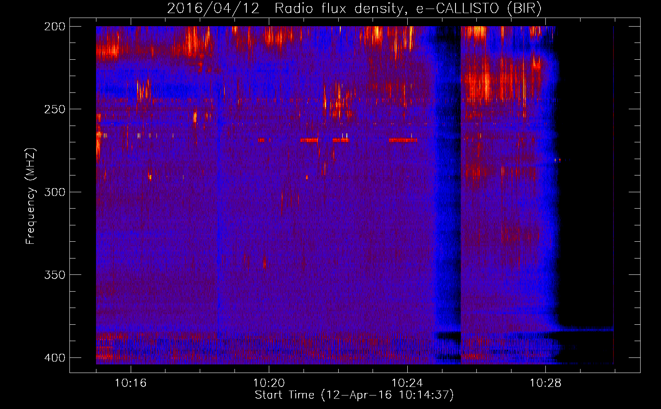Click the 'Frequency (MHZ)' axis label

pos(31,196)
